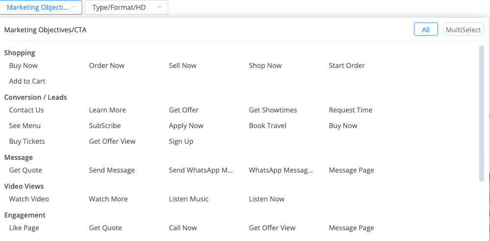This screenshot has height=241, width=490.
Task: Select the Listen Music option
Action: (188, 199)
